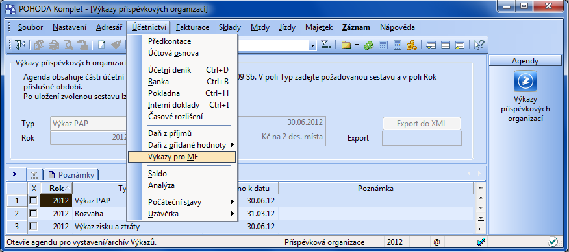569x252 pixels.
Task: Click the Export do XML button
Action: tap(422, 124)
